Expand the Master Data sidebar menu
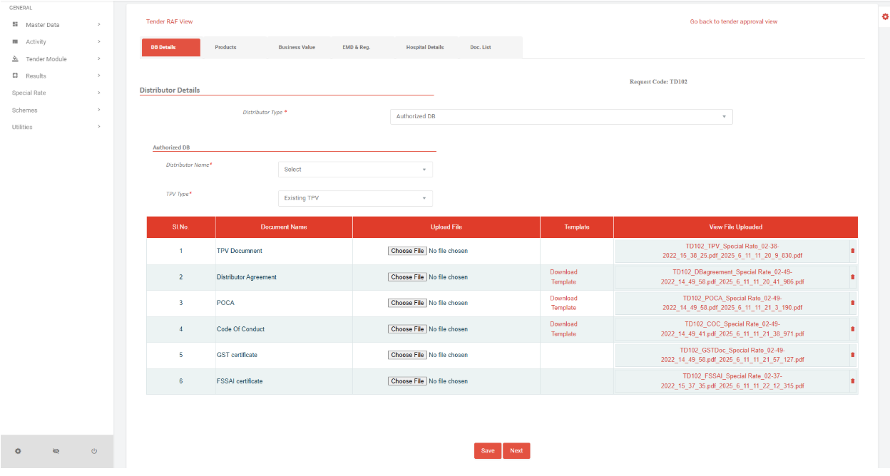This screenshot has width=890, height=476. point(56,25)
